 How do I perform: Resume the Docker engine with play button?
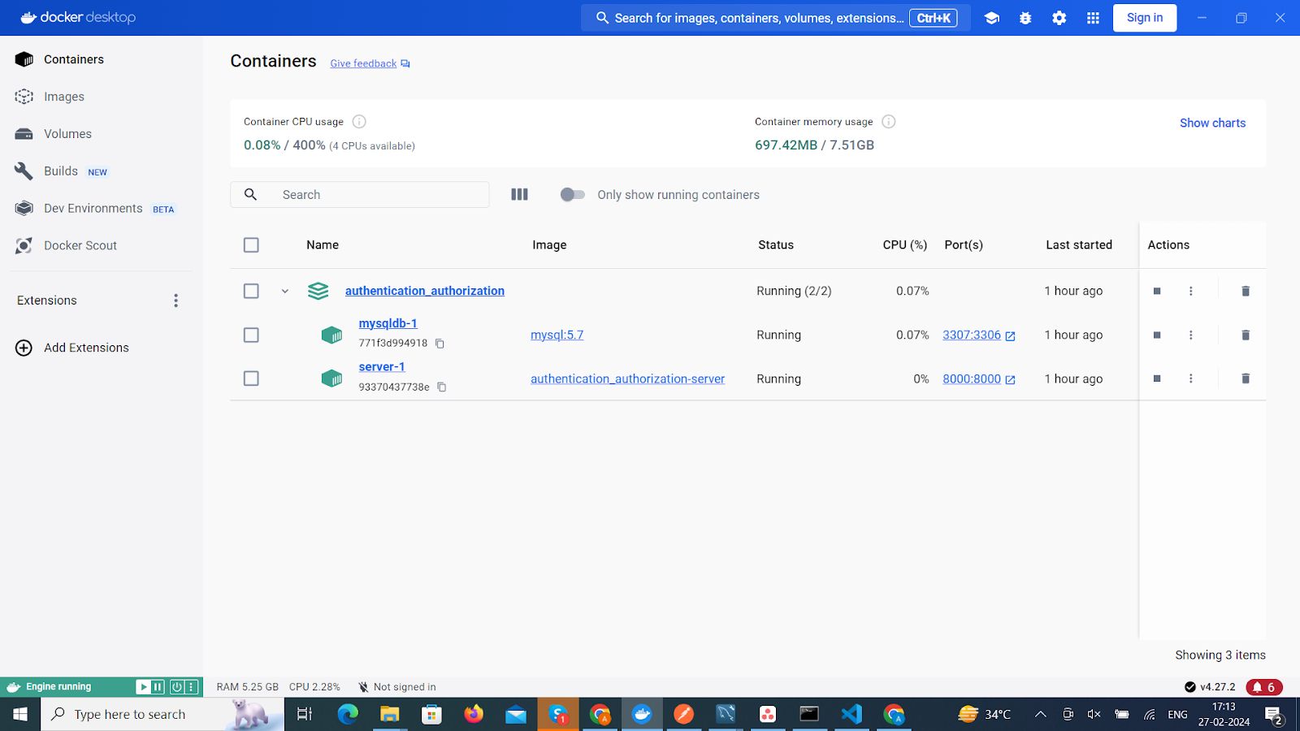tap(143, 687)
